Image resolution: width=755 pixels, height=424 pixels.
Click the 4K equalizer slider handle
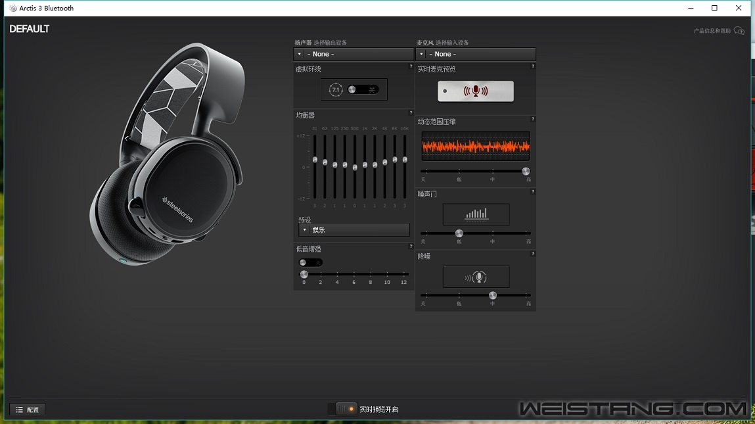click(x=384, y=162)
